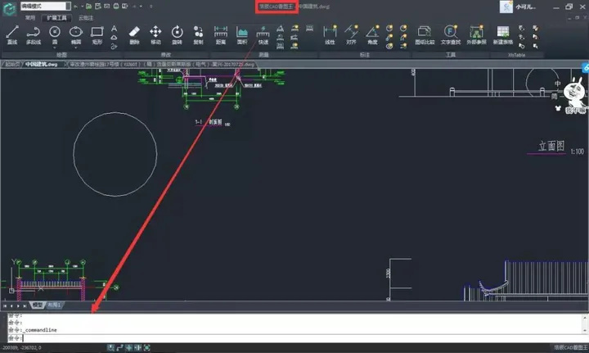Image resolution: width=589 pixels, height=353 pixels.
Task: Choose the 矩形 rectangle tool
Action: coord(97,35)
